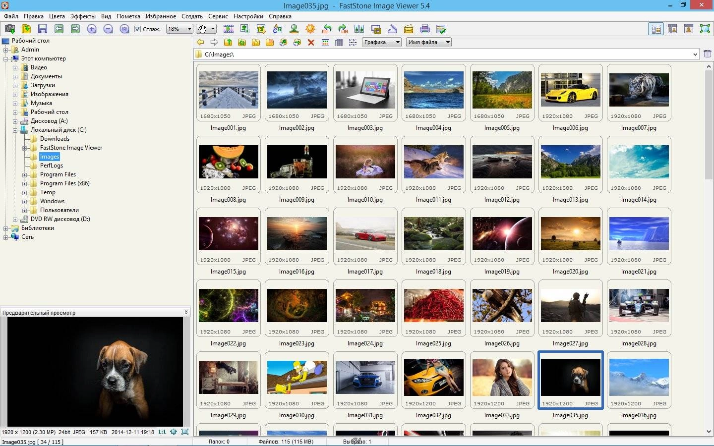Viewport: 714px width, 446px height.
Task: Click the floppy disk save icon
Action: (43, 29)
